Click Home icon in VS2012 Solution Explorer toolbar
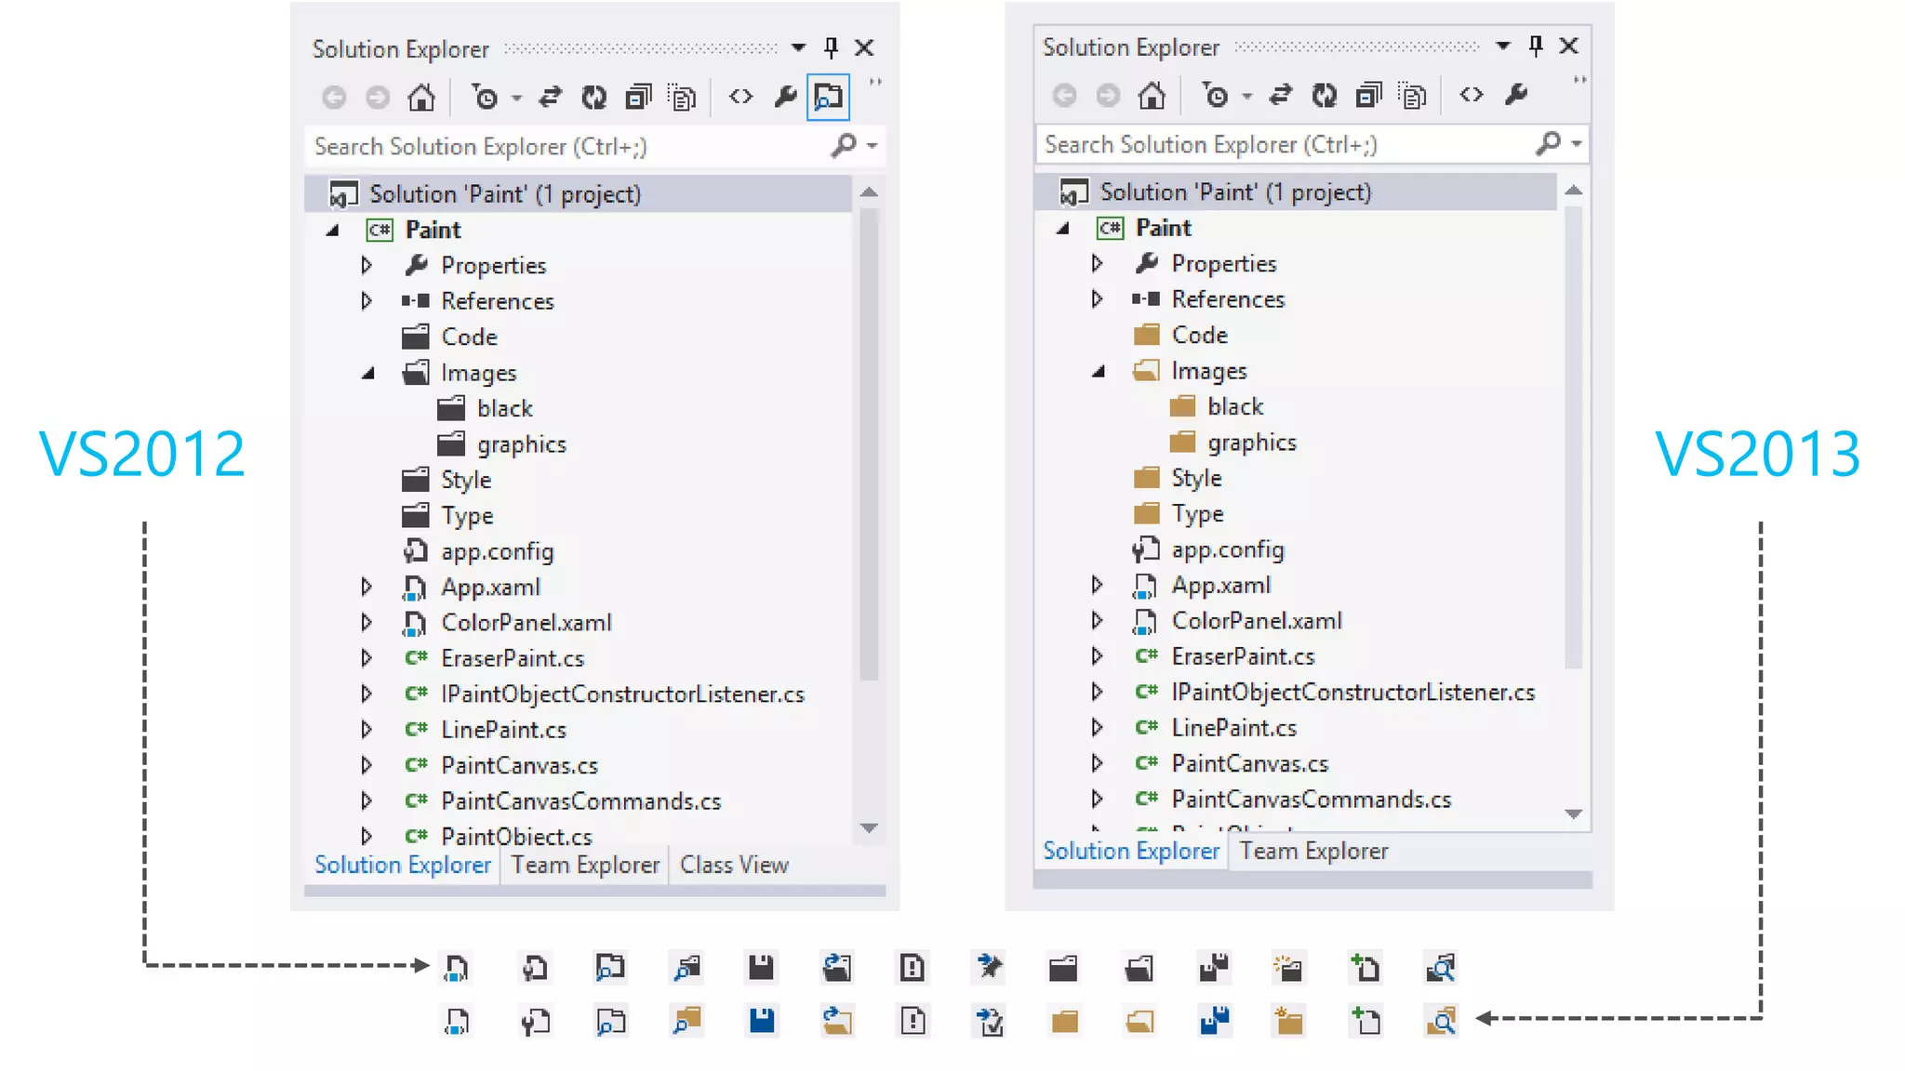Screen dimensions: 1905x1071 click(421, 97)
